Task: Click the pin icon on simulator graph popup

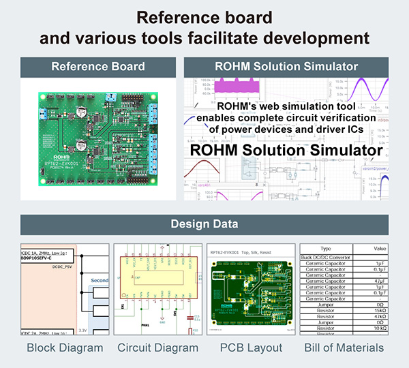Action: 257,185
